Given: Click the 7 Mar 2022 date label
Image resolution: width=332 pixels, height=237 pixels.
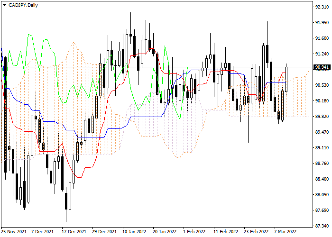Looking at the screenshot, I should [286, 231].
